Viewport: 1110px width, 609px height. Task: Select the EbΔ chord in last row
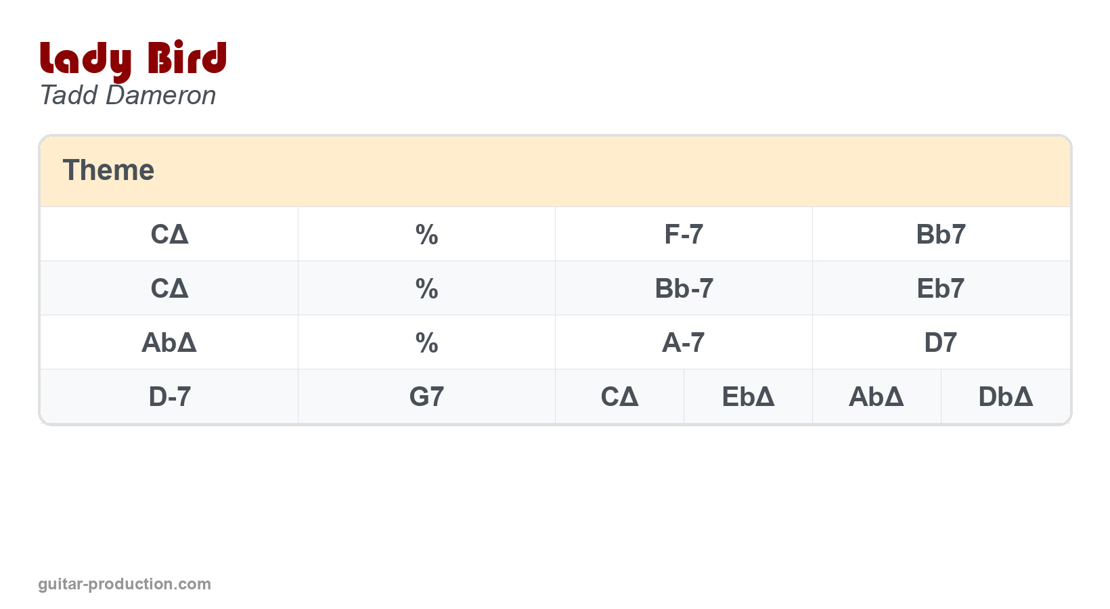[x=748, y=397]
